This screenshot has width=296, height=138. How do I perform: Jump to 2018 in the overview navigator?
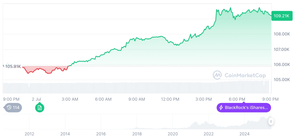click(x=137, y=134)
